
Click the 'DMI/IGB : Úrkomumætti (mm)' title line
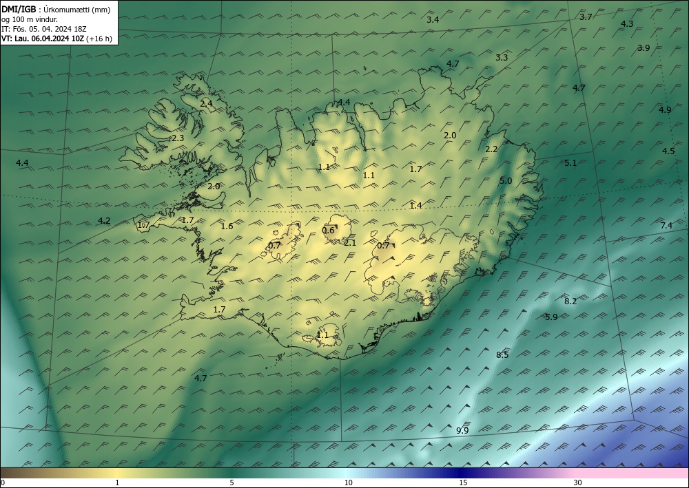click(56, 10)
